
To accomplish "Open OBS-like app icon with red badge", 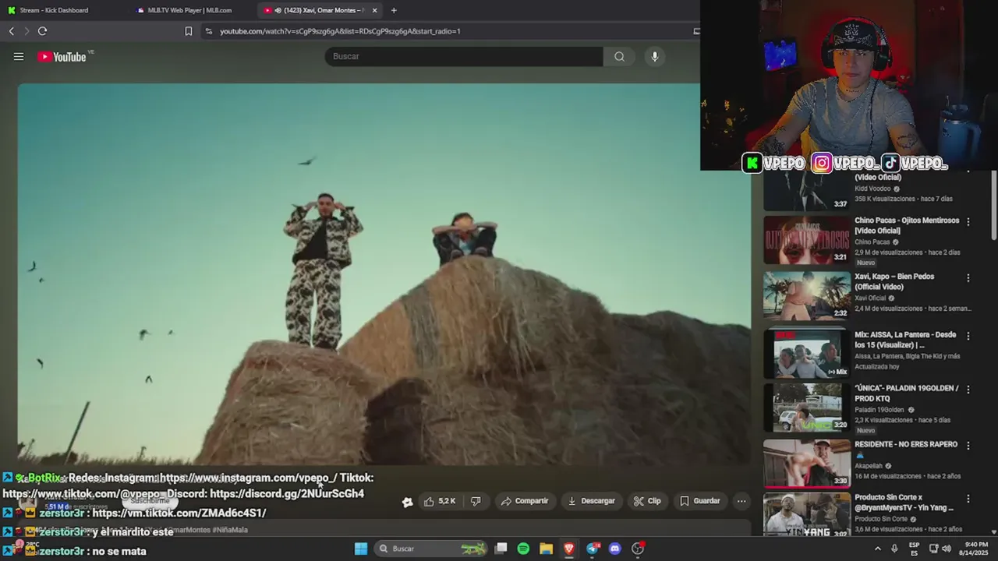I will coord(639,549).
